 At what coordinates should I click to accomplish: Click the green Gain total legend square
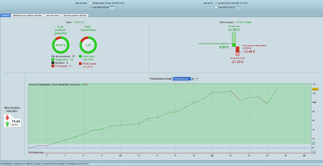80,56
